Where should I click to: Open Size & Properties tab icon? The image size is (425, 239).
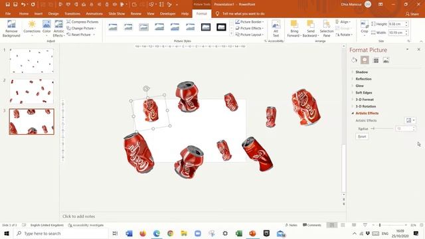[376, 60]
